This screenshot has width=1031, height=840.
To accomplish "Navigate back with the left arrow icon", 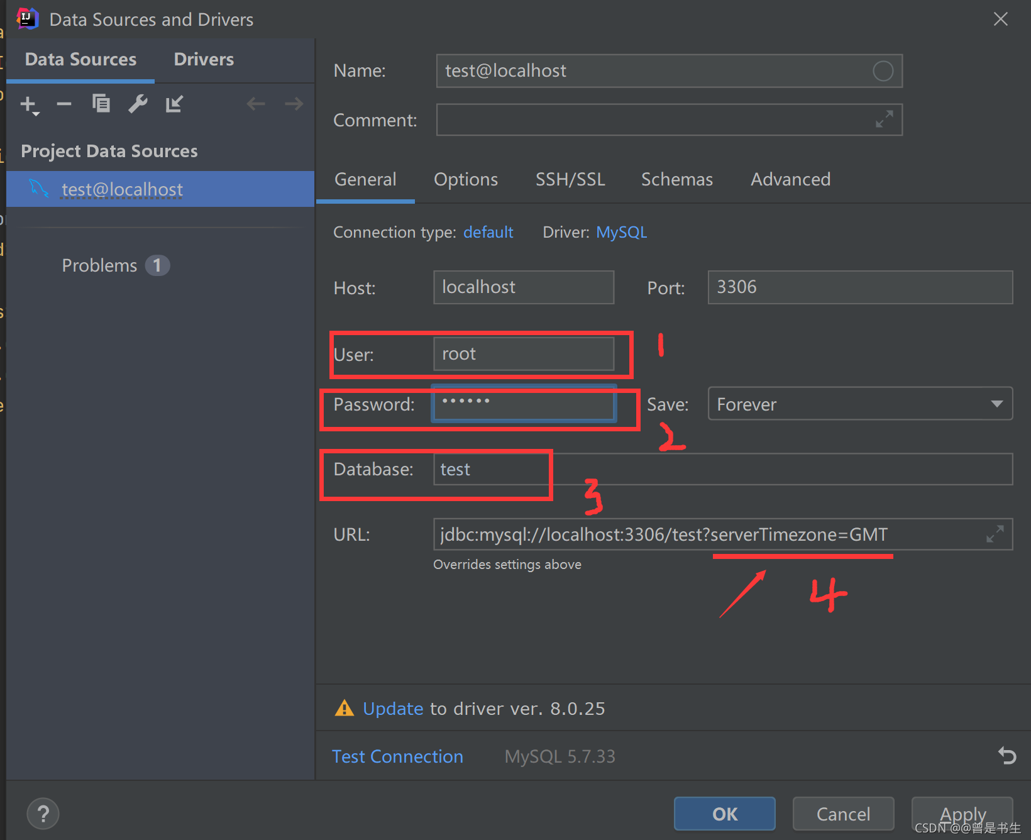I will (x=256, y=104).
